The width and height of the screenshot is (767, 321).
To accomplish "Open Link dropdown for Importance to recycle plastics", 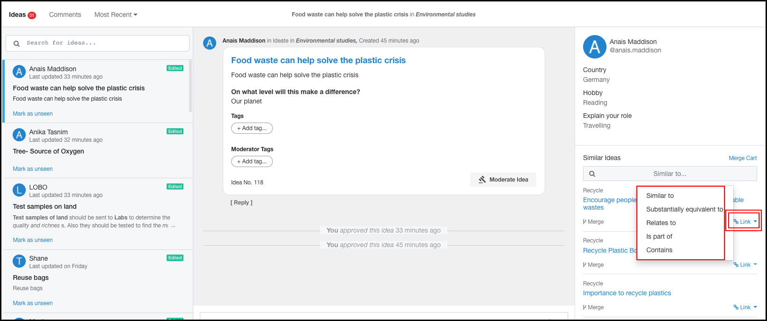I will coord(745,307).
